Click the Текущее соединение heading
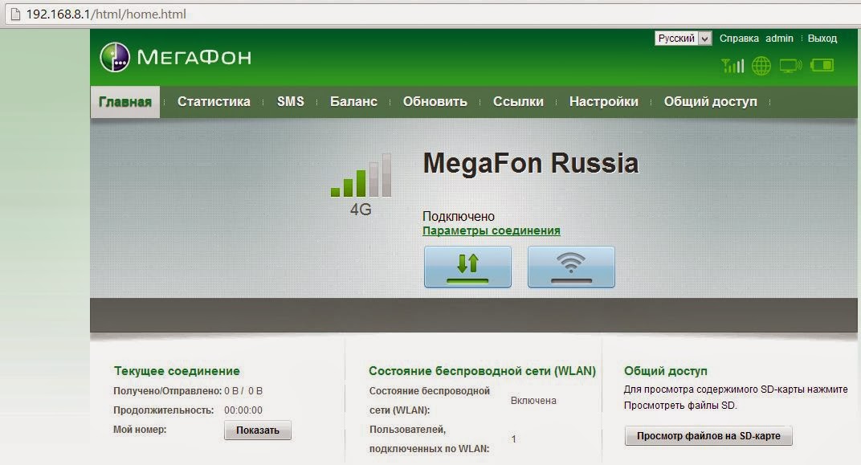This screenshot has width=861, height=465. click(177, 370)
